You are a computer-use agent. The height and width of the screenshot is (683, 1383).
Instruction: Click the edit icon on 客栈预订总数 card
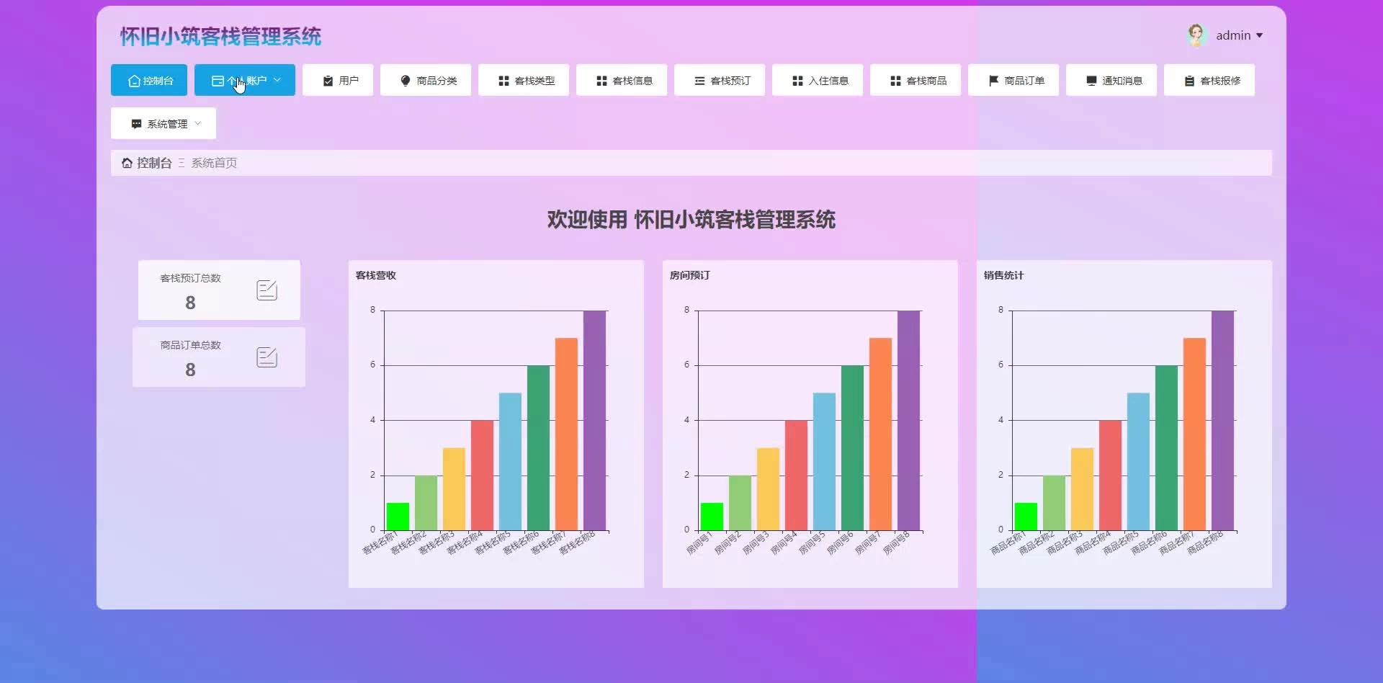click(x=267, y=290)
